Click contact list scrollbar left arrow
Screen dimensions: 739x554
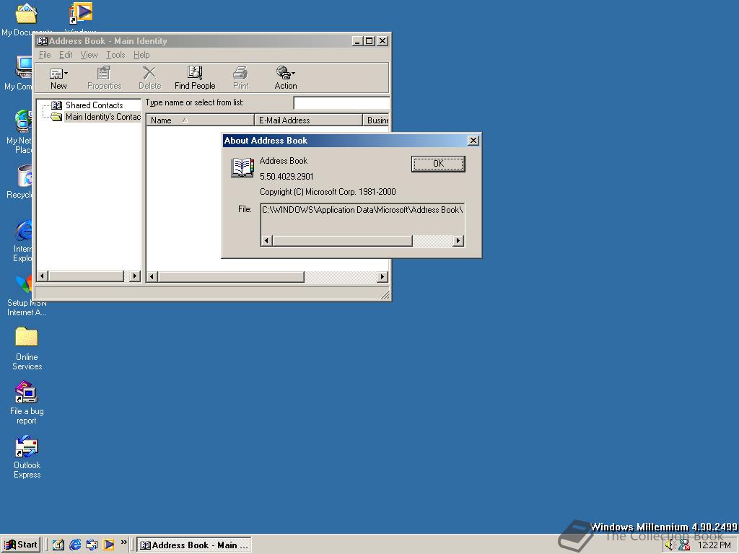(x=152, y=276)
